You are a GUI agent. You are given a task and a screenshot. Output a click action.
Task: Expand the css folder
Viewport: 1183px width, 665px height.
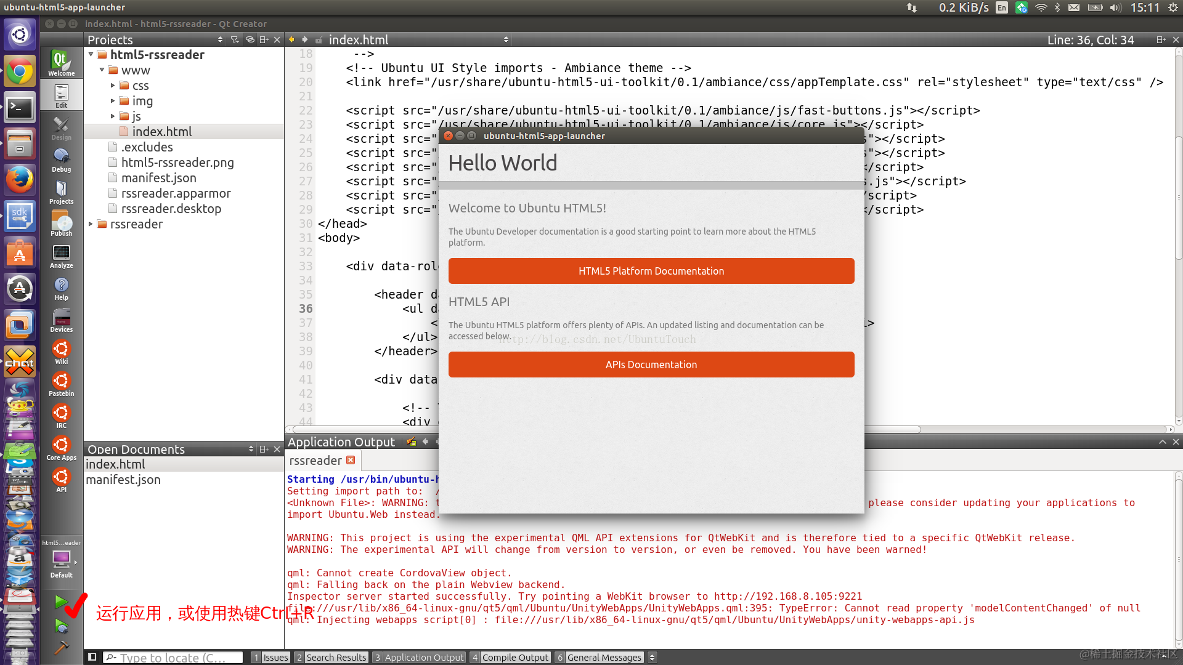(113, 86)
